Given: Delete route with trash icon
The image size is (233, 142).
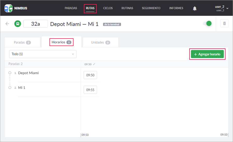Looking at the screenshot, I should 224,23.
